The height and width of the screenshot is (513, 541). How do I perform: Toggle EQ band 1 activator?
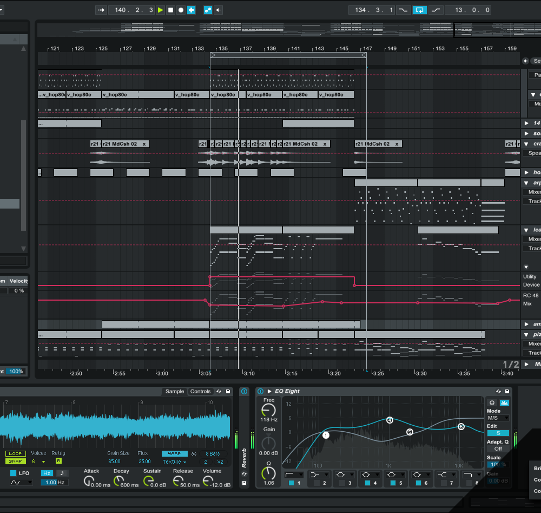tap(291, 483)
